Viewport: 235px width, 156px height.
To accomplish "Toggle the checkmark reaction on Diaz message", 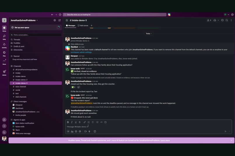I will click(73, 87).
